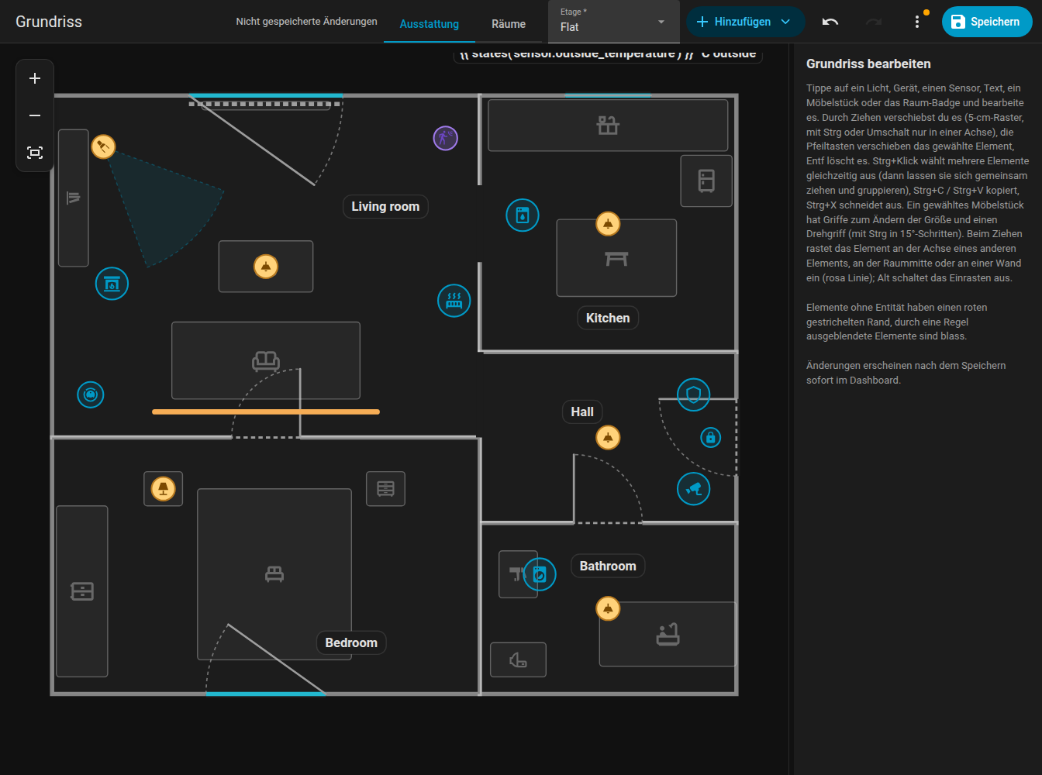The image size is (1042, 775).
Task: Undo the last change
Action: [830, 22]
